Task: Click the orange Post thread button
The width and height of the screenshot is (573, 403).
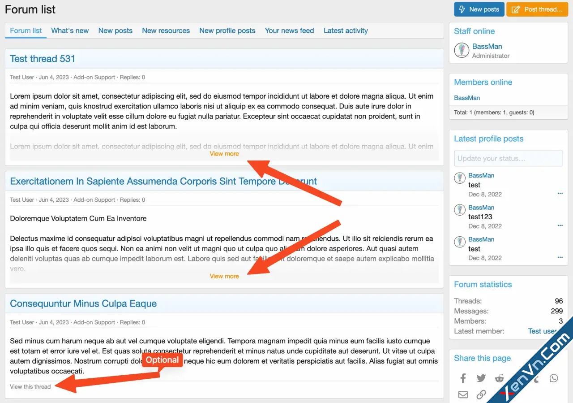Action: click(537, 9)
